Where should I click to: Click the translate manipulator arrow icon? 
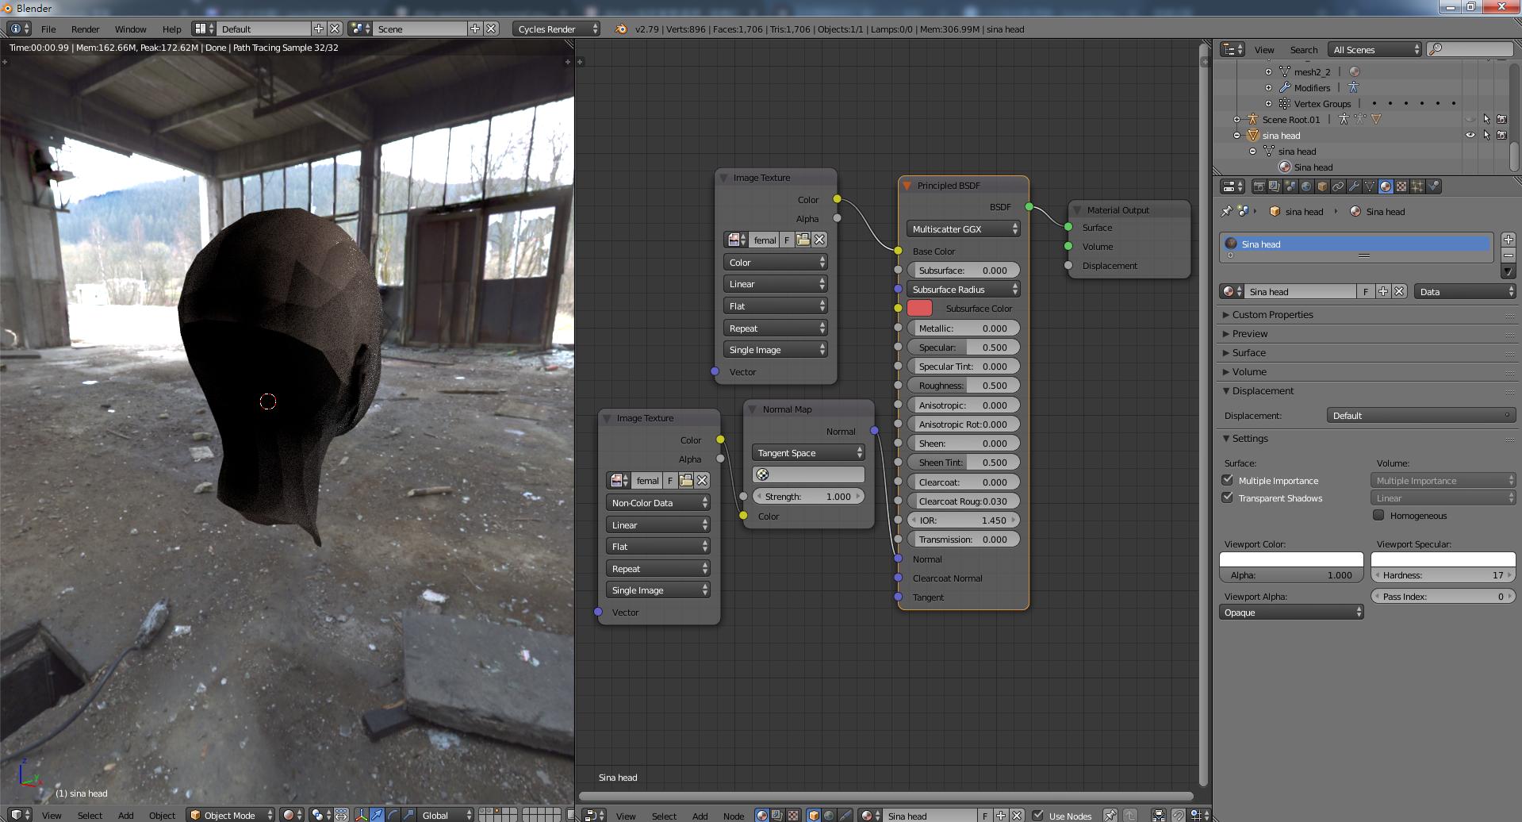point(377,815)
